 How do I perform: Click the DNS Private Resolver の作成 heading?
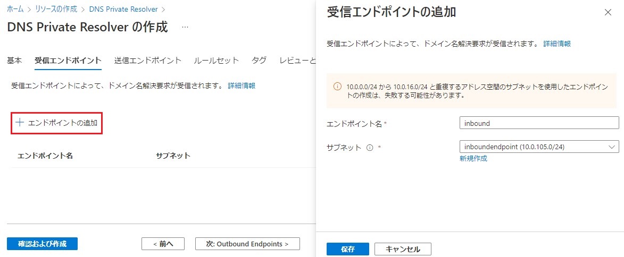tap(88, 28)
